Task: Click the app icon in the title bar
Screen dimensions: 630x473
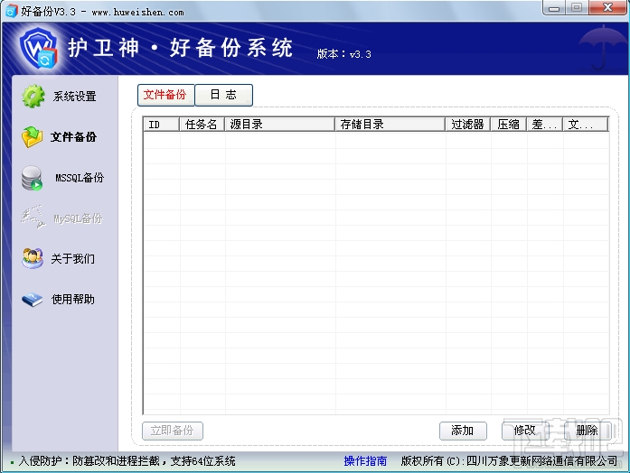Action: (x=11, y=11)
